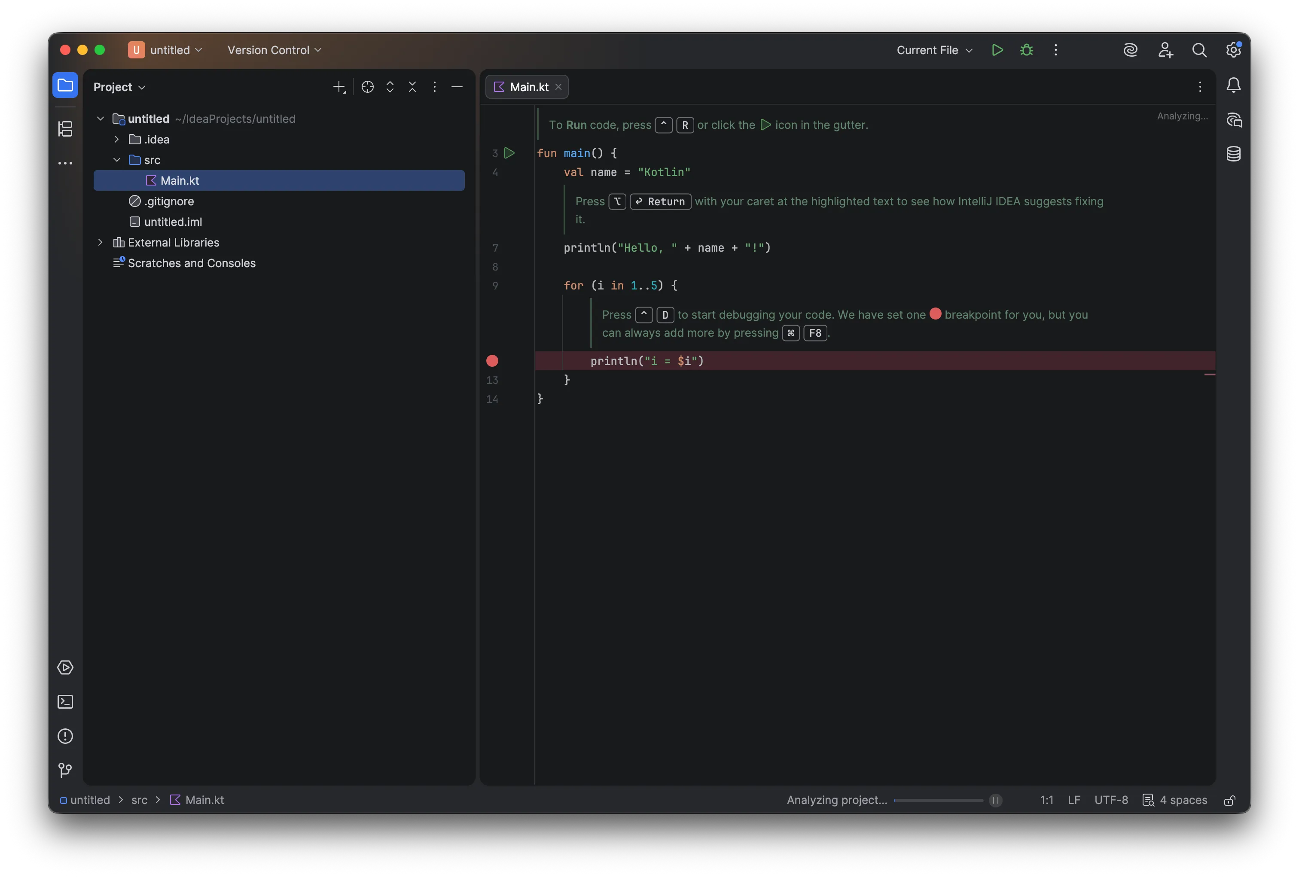Screen dimensions: 1299x877
Task: Toggle the file writable lock in status bar
Action: (x=1229, y=800)
